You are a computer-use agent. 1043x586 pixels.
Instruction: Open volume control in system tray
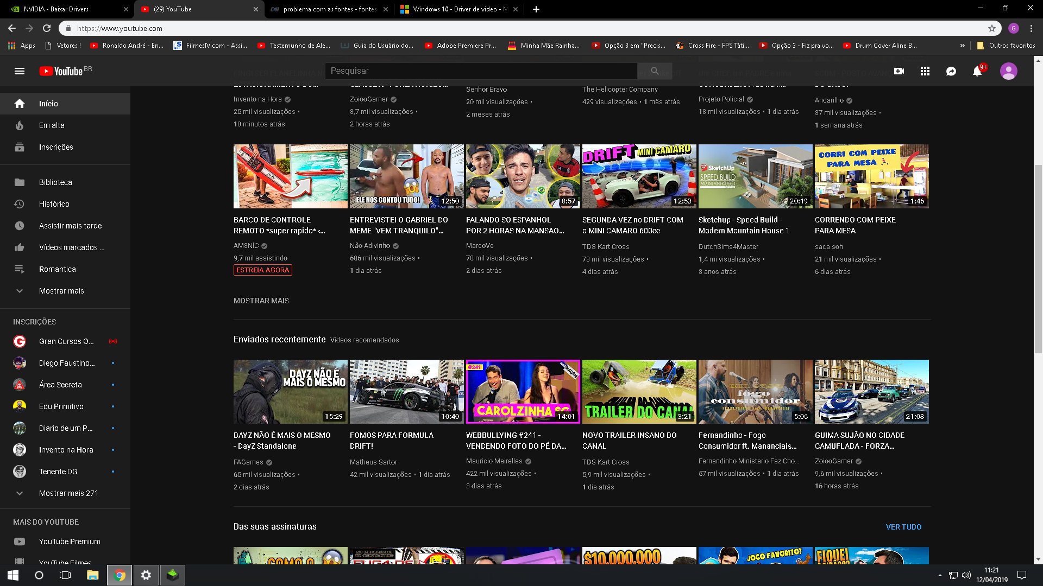click(x=966, y=575)
